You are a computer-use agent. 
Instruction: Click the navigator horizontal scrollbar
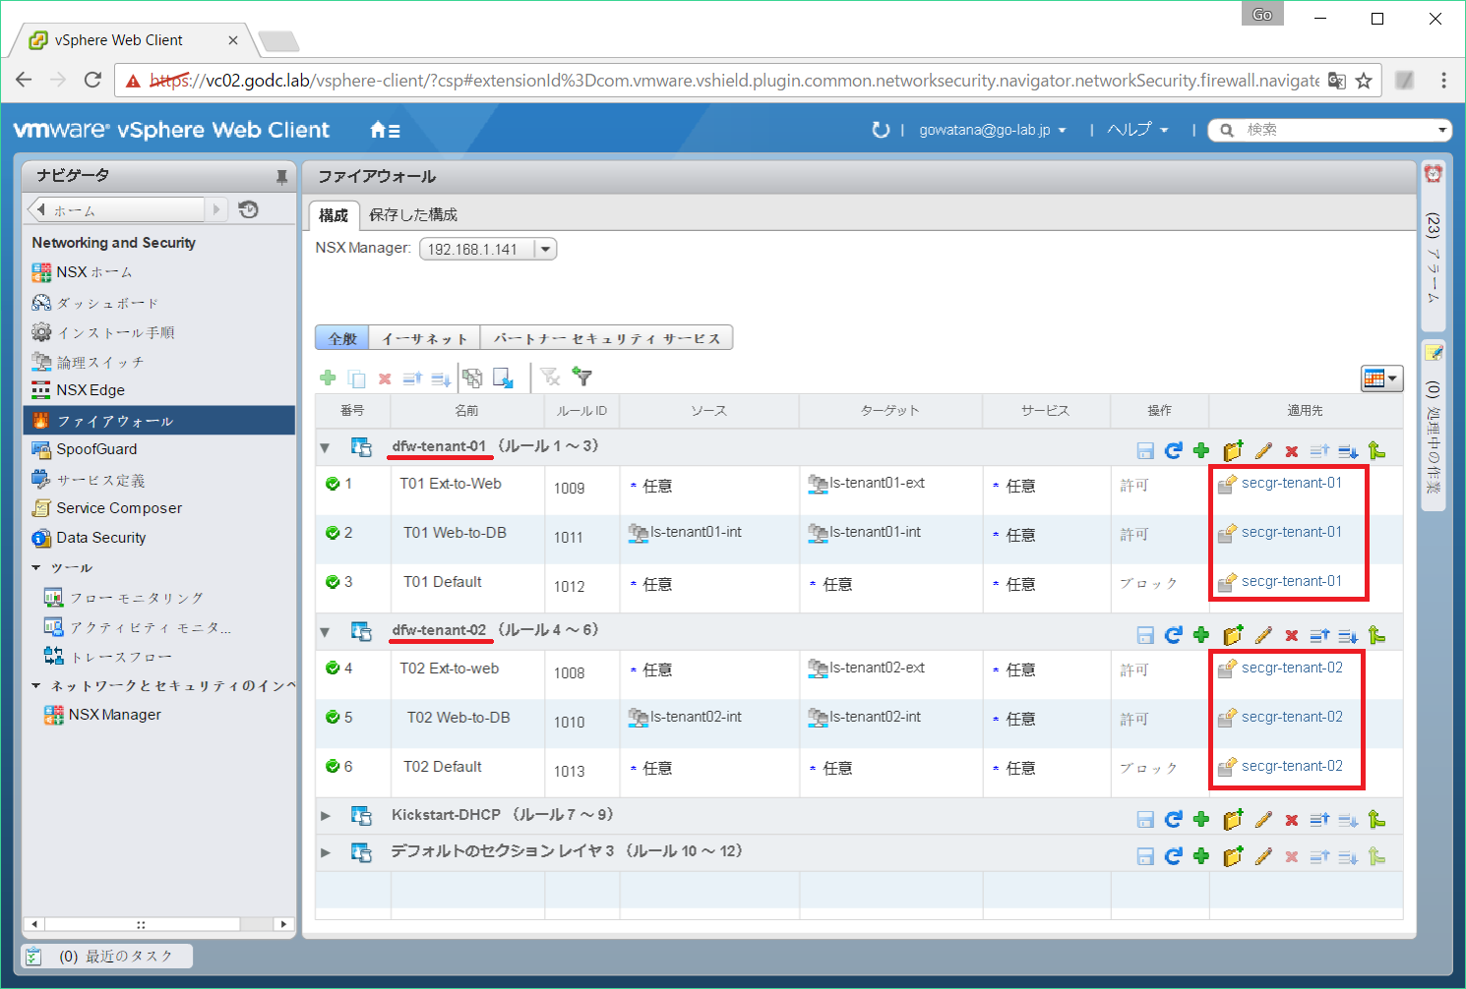pyautogui.click(x=158, y=924)
